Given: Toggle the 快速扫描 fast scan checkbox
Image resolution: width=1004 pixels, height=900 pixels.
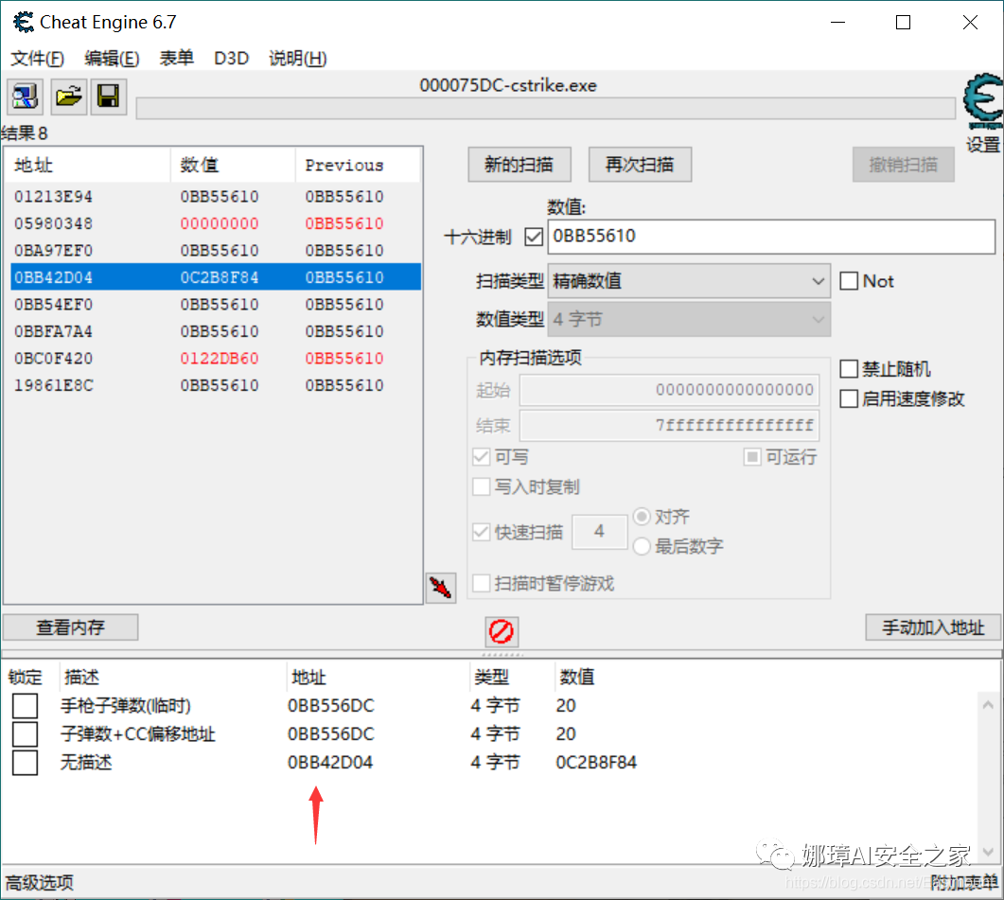Looking at the screenshot, I should (481, 532).
